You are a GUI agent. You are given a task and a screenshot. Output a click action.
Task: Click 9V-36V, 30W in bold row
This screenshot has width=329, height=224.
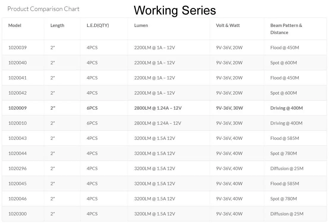click(x=229, y=108)
